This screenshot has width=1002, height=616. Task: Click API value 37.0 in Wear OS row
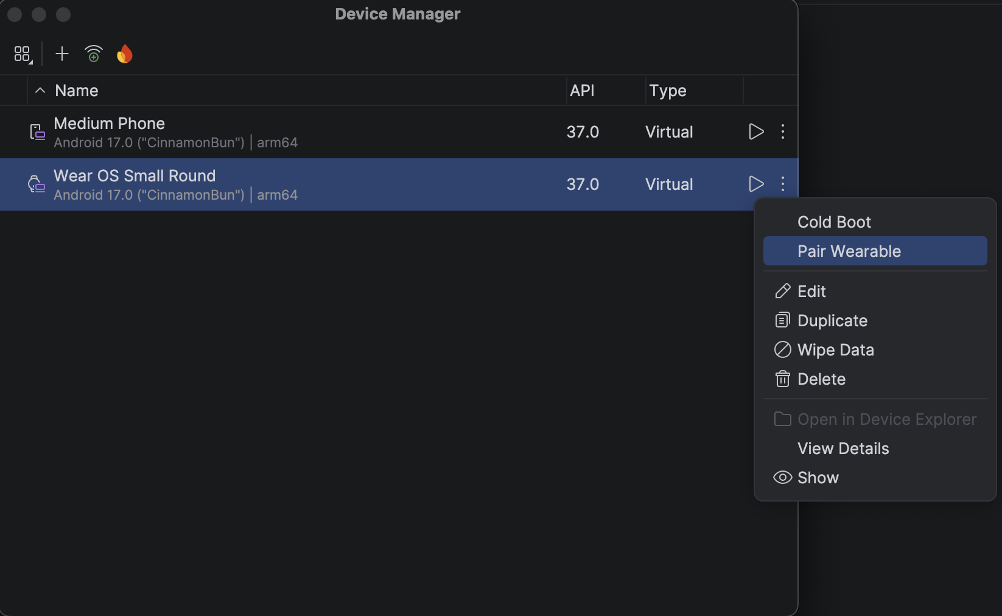coord(583,184)
